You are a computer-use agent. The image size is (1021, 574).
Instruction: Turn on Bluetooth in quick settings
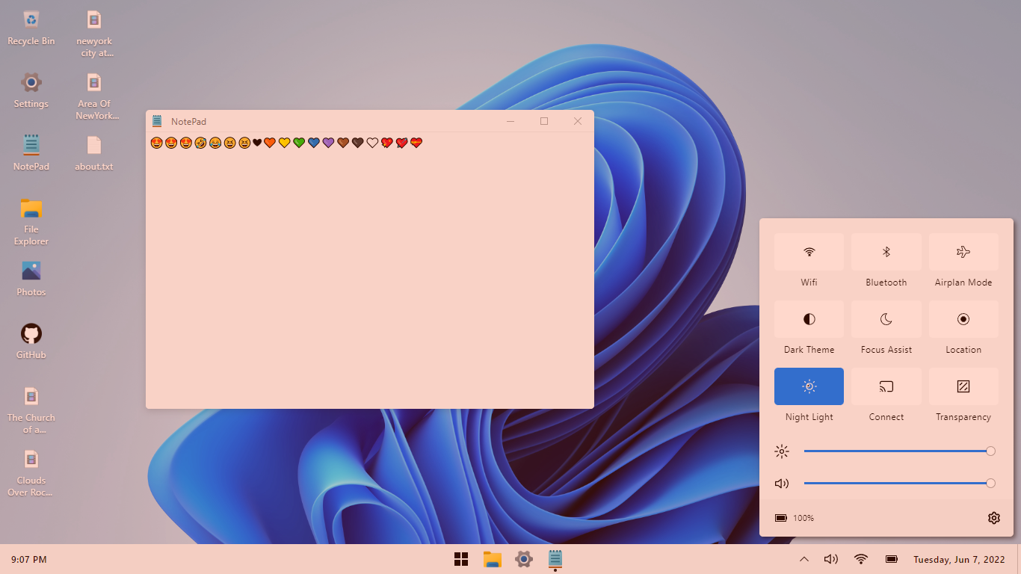(x=886, y=252)
